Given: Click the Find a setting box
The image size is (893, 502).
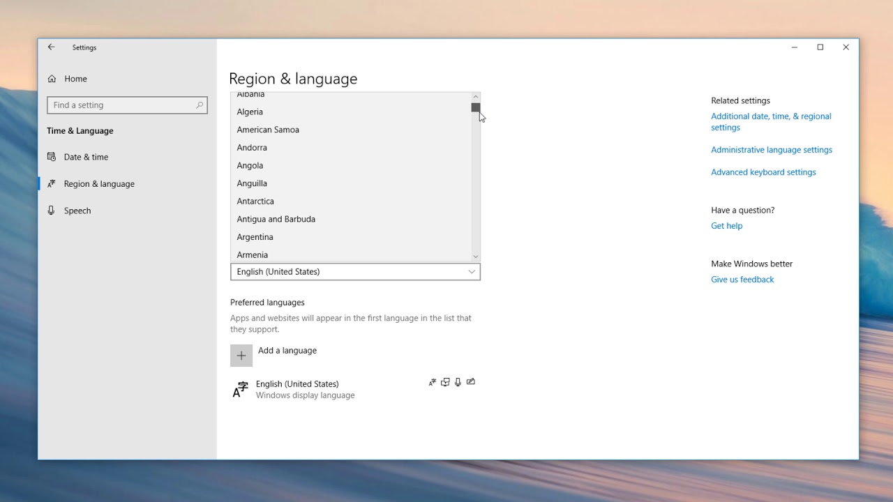Looking at the screenshot, I should pyautogui.click(x=127, y=105).
